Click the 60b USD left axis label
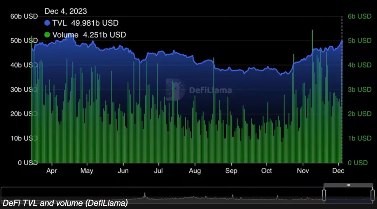 [24, 16]
